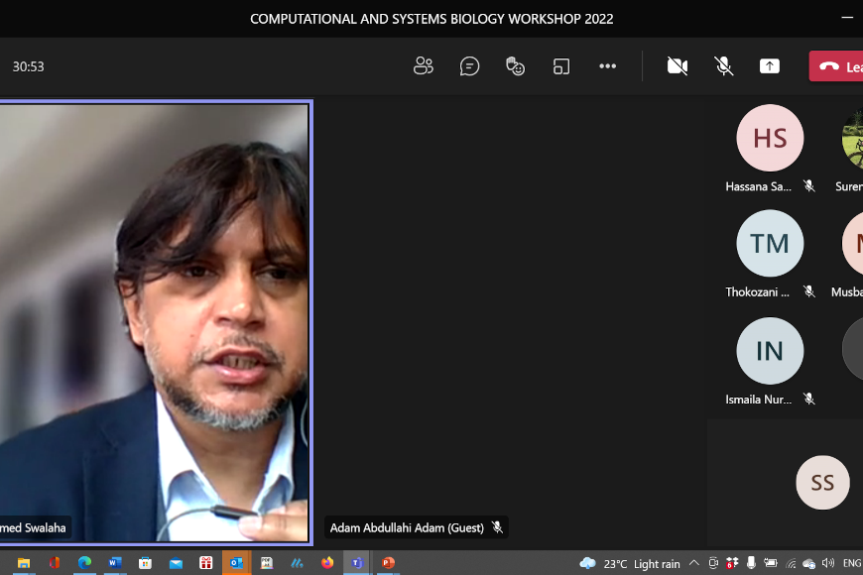The height and width of the screenshot is (575, 863).
Task: Turn the camera on
Action: 678,66
